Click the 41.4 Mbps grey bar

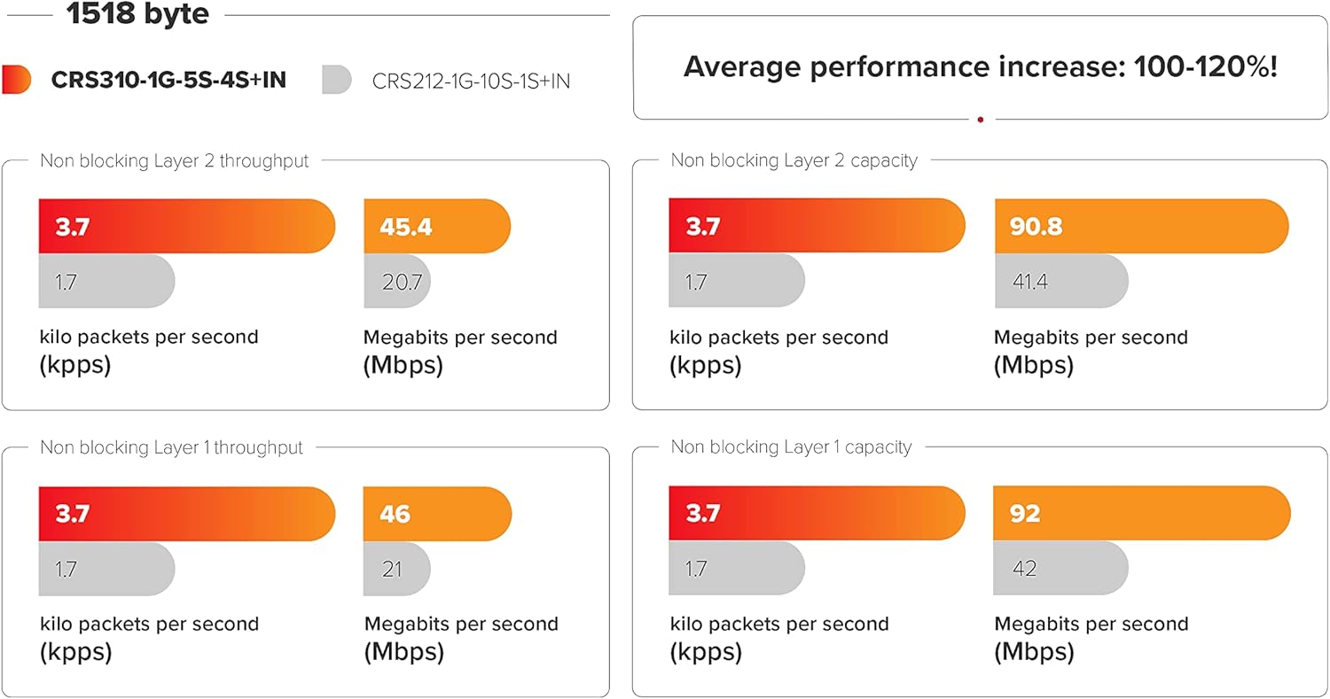coord(1060,282)
